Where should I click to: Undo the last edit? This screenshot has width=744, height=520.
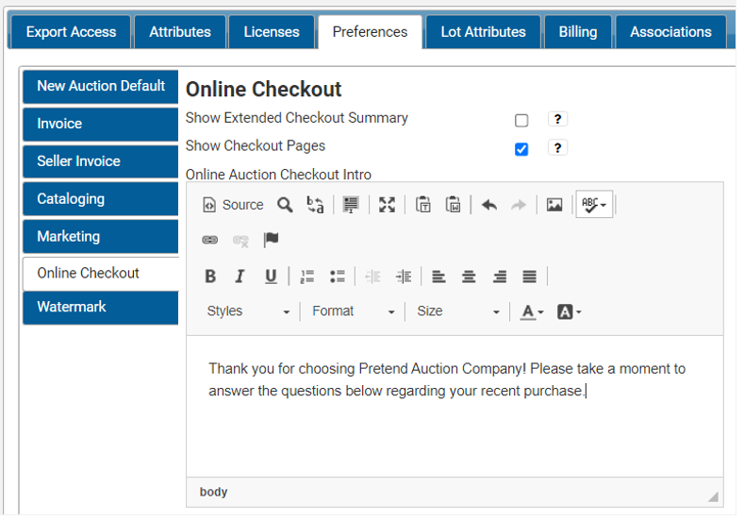488,205
